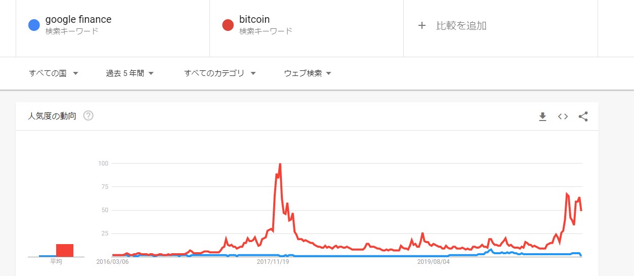Open the embed code icon
634x276 pixels.
pyautogui.click(x=563, y=116)
